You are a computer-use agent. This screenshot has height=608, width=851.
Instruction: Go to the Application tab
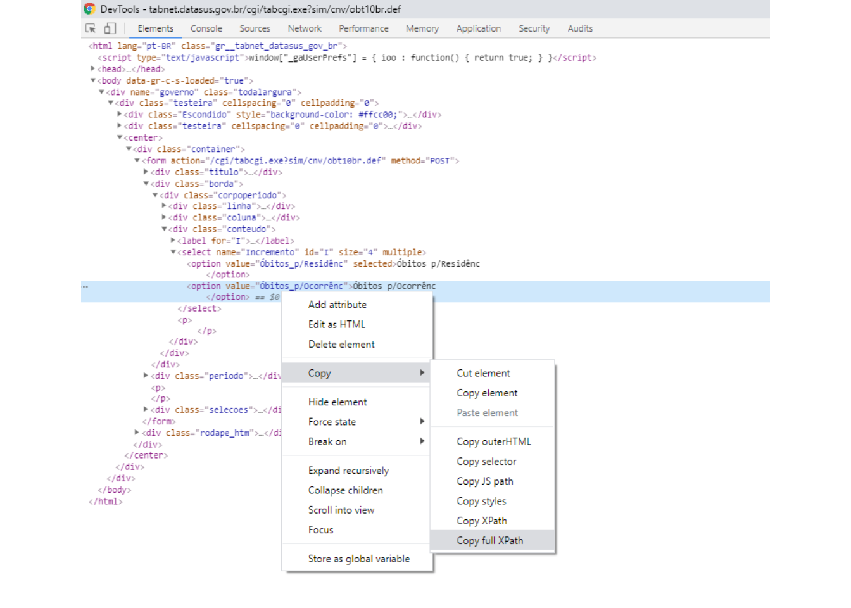point(478,28)
